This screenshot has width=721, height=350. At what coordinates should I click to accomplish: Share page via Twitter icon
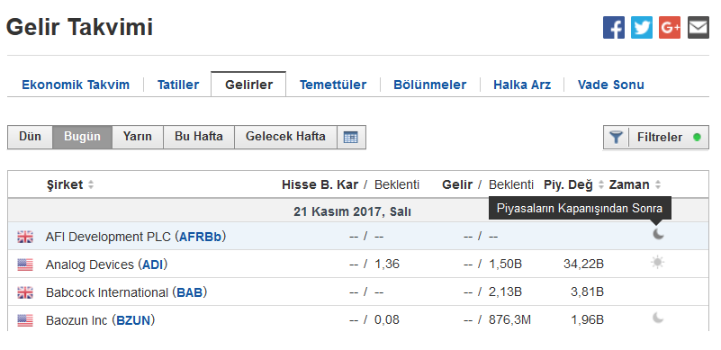642,28
